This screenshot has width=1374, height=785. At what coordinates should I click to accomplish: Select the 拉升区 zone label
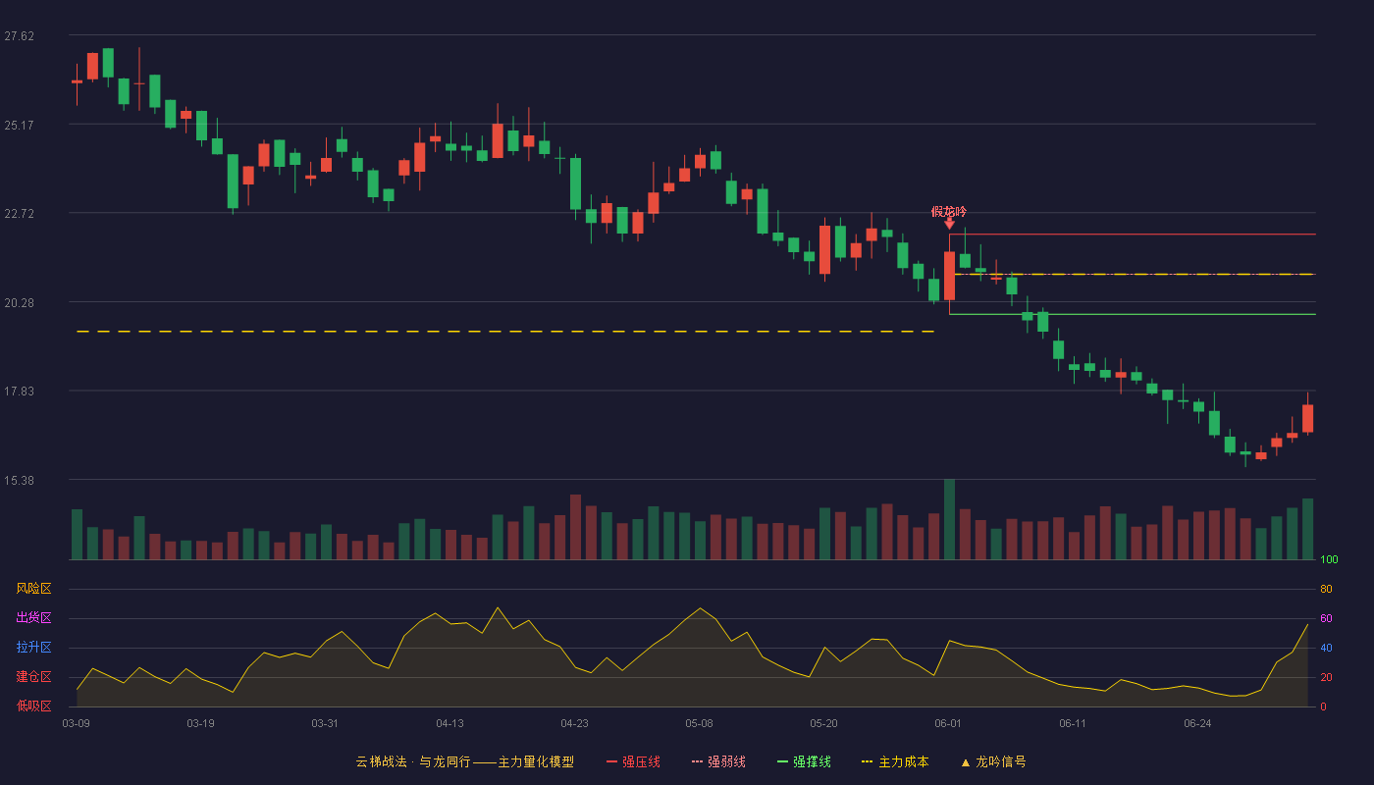(x=33, y=648)
